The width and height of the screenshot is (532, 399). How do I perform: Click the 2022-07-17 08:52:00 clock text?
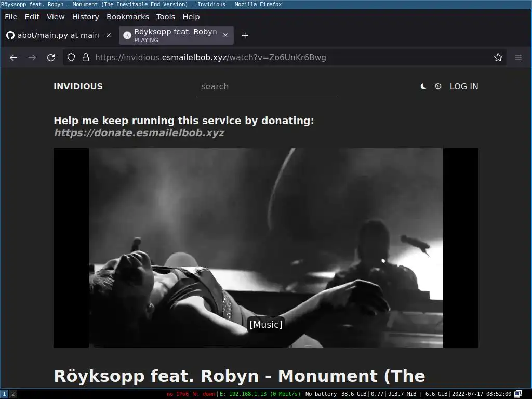pos(482,394)
